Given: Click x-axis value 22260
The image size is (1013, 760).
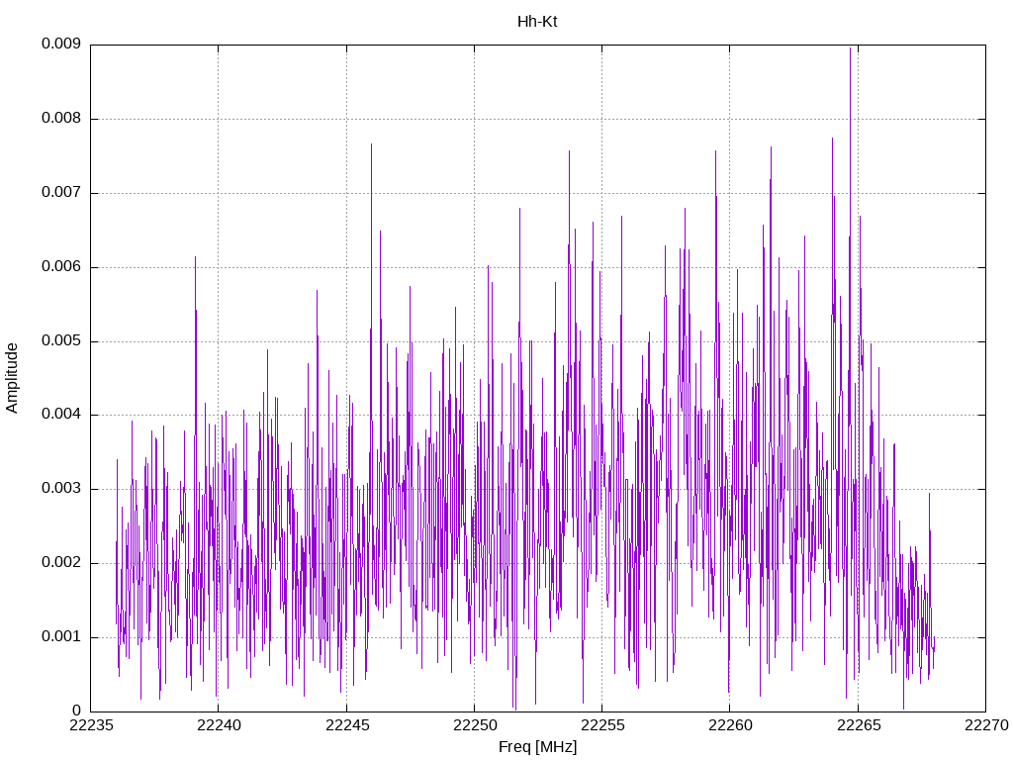Looking at the screenshot, I should point(731,725).
